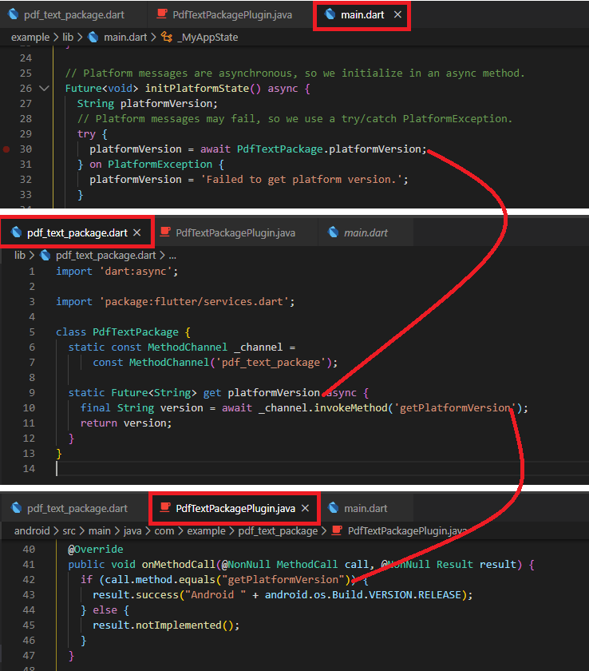Select the active main.dart tab in top editor

click(x=362, y=15)
